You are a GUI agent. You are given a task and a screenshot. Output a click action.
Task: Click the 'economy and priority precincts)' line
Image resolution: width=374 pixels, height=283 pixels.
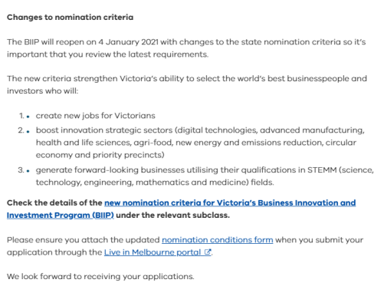pyautogui.click(x=100, y=155)
